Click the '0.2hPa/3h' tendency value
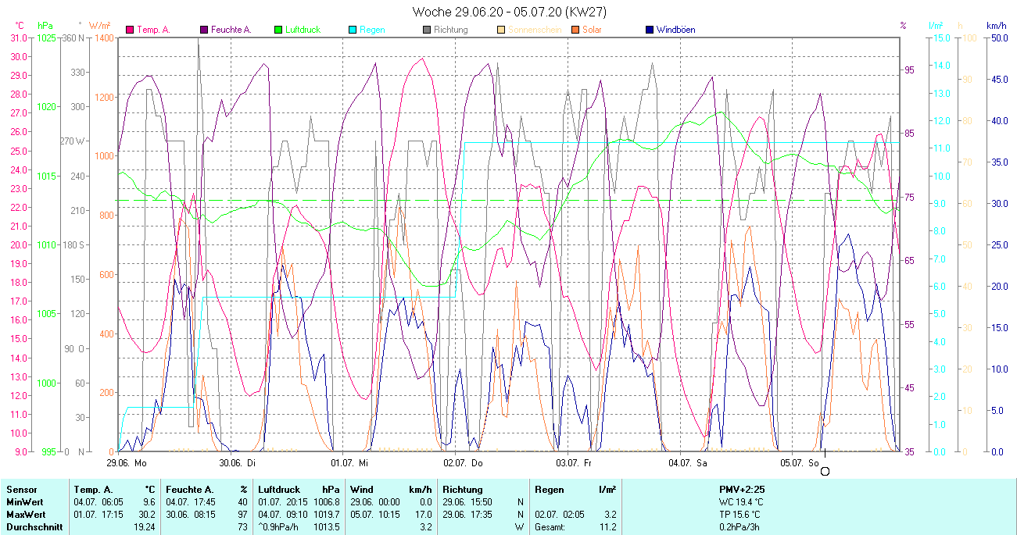Screen dimensions: 1017x535 [739, 526]
